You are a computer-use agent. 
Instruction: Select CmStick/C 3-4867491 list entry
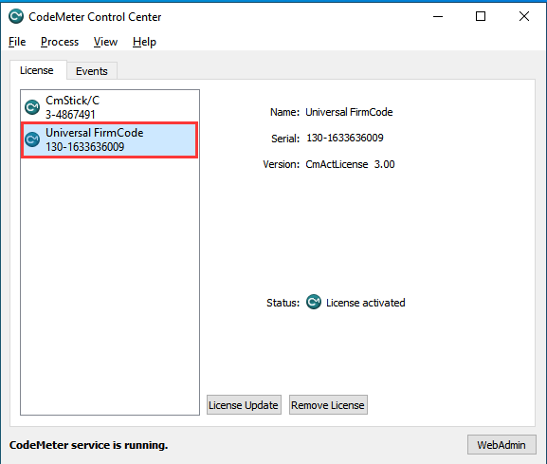(110, 107)
